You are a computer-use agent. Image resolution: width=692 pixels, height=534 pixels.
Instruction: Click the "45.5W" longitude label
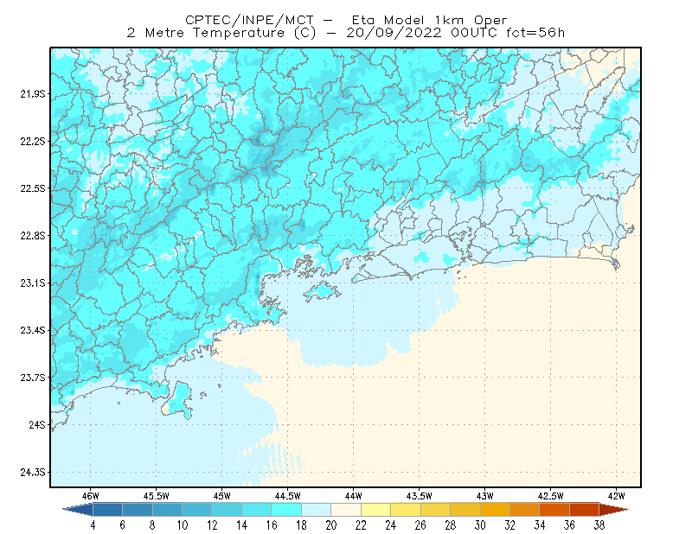click(157, 496)
